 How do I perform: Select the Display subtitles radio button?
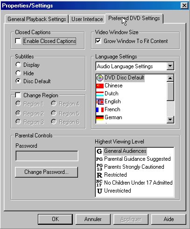point(18,64)
